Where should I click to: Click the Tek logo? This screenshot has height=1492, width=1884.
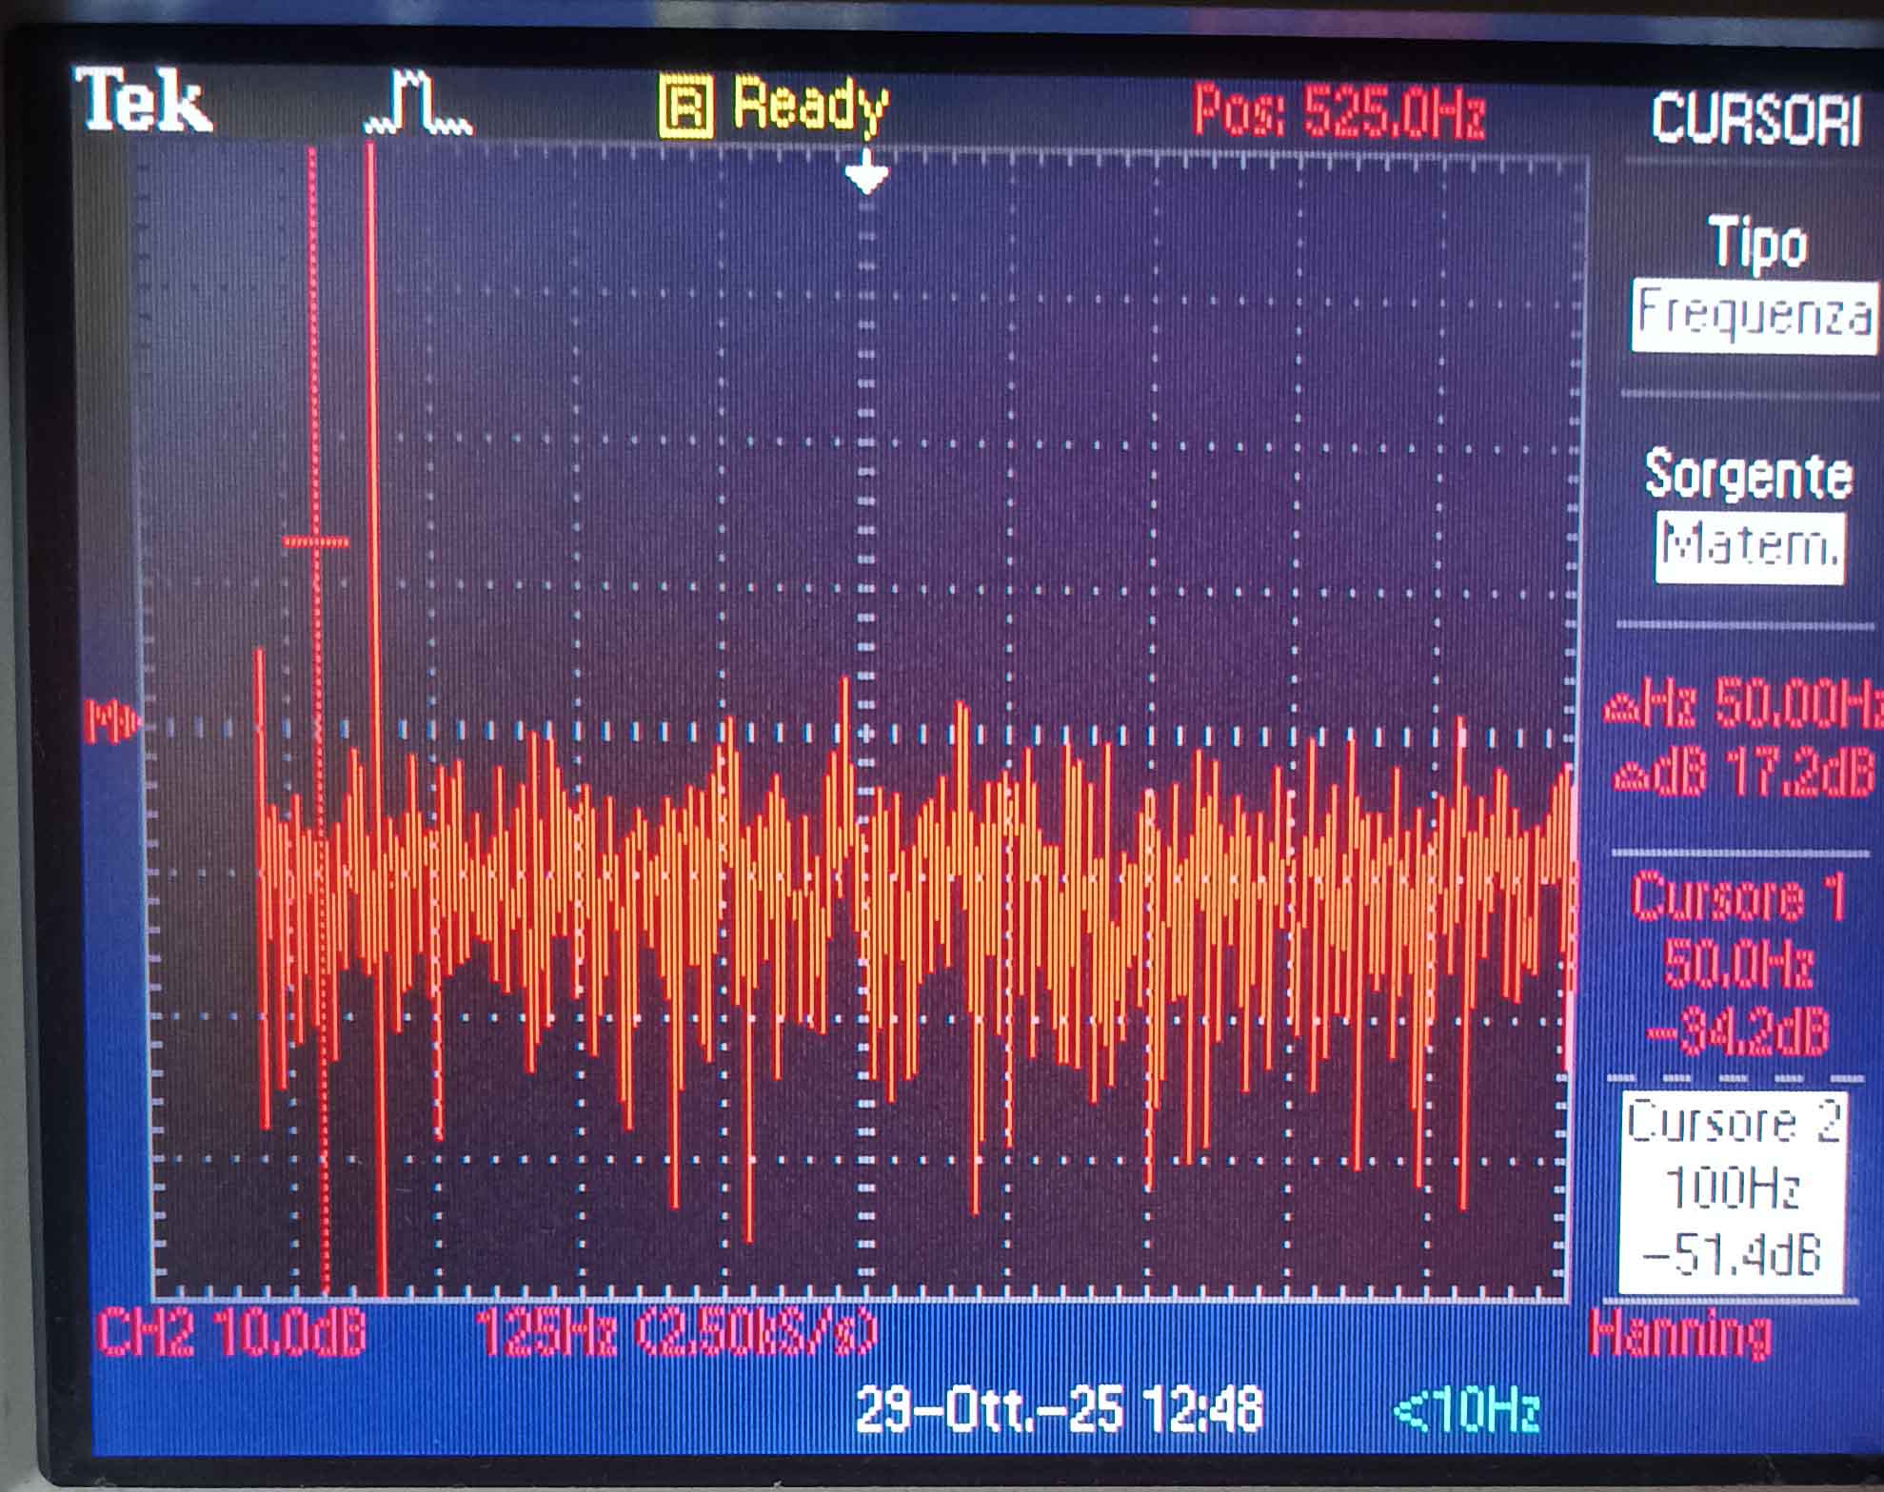[x=144, y=100]
